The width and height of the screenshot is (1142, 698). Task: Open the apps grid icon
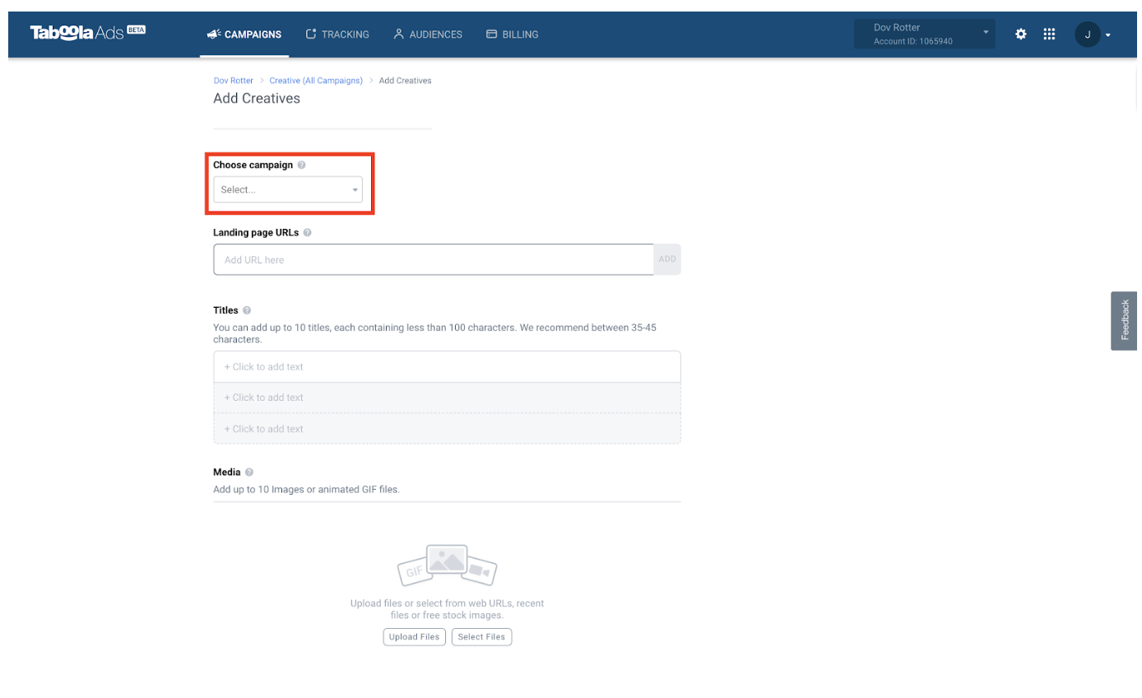[x=1049, y=34]
